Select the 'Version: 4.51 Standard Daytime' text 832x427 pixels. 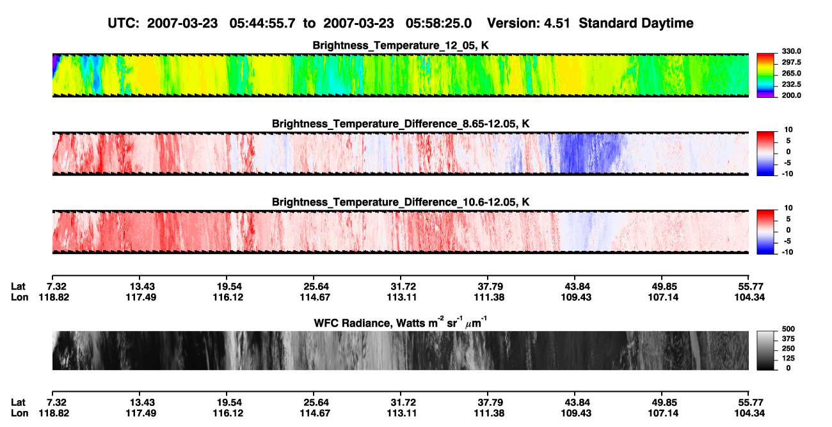click(x=590, y=23)
